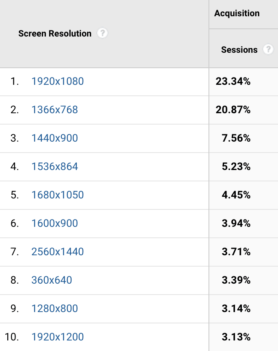Open the 1920x1080 resolution link

tap(57, 82)
